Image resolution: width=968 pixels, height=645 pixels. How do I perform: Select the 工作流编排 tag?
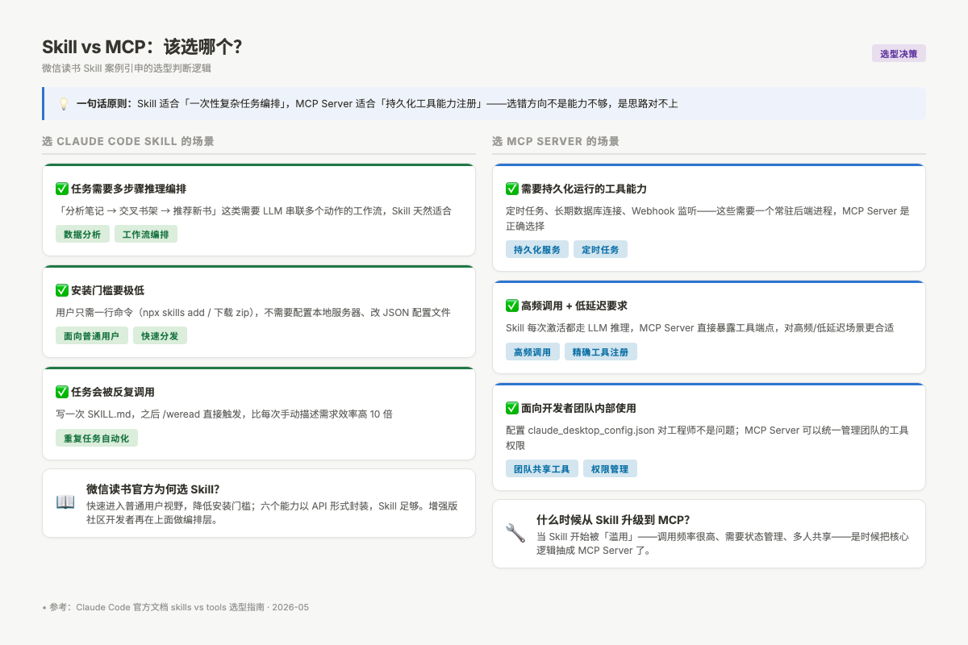pos(146,235)
